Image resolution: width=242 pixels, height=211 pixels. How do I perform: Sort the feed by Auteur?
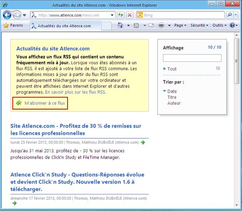click(174, 103)
